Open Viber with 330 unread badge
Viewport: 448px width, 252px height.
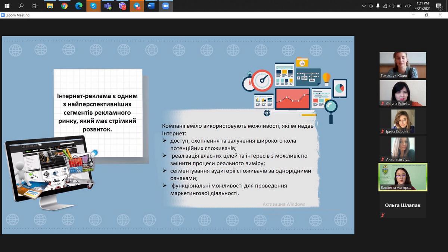click(x=122, y=6)
